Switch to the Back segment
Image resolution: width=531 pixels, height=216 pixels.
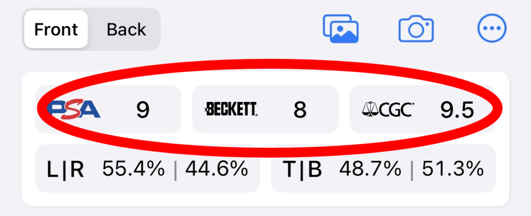click(x=127, y=29)
